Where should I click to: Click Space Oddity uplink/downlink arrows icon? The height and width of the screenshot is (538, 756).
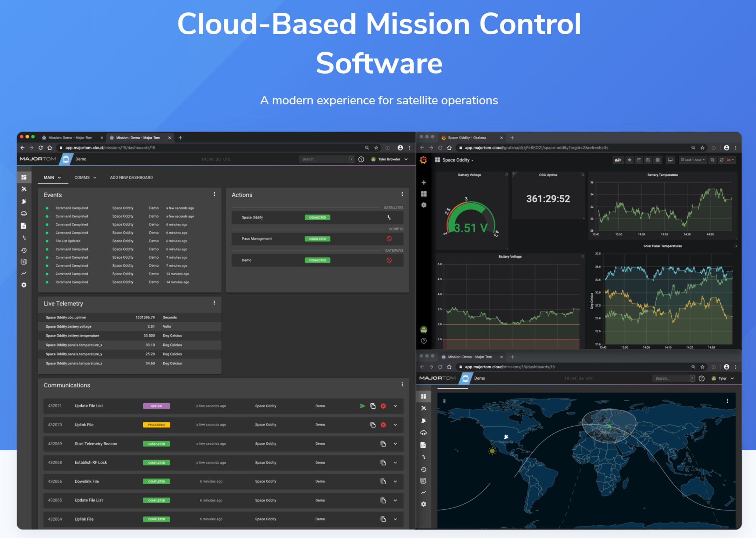pos(389,217)
